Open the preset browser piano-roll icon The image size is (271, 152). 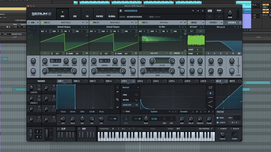210,11
